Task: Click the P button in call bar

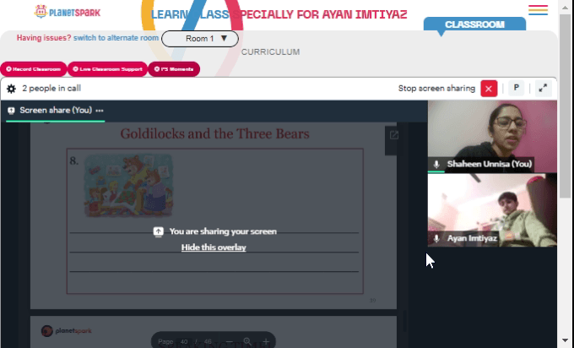Action: (x=516, y=89)
